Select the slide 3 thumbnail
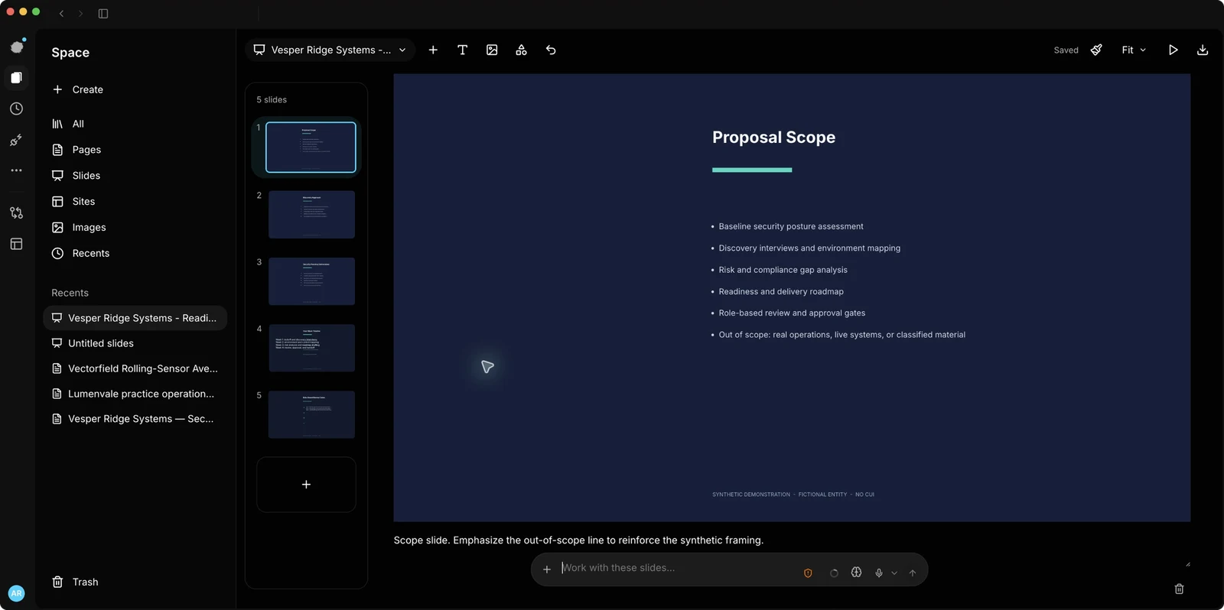The height and width of the screenshot is (610, 1224). (x=311, y=281)
